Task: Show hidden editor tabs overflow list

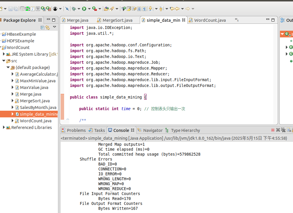Action: click(236, 20)
